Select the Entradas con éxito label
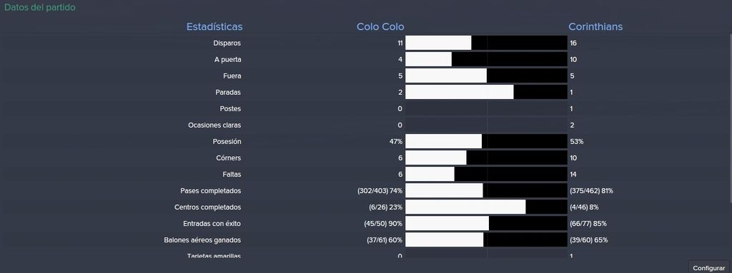This screenshot has width=732, height=273. [x=212, y=224]
